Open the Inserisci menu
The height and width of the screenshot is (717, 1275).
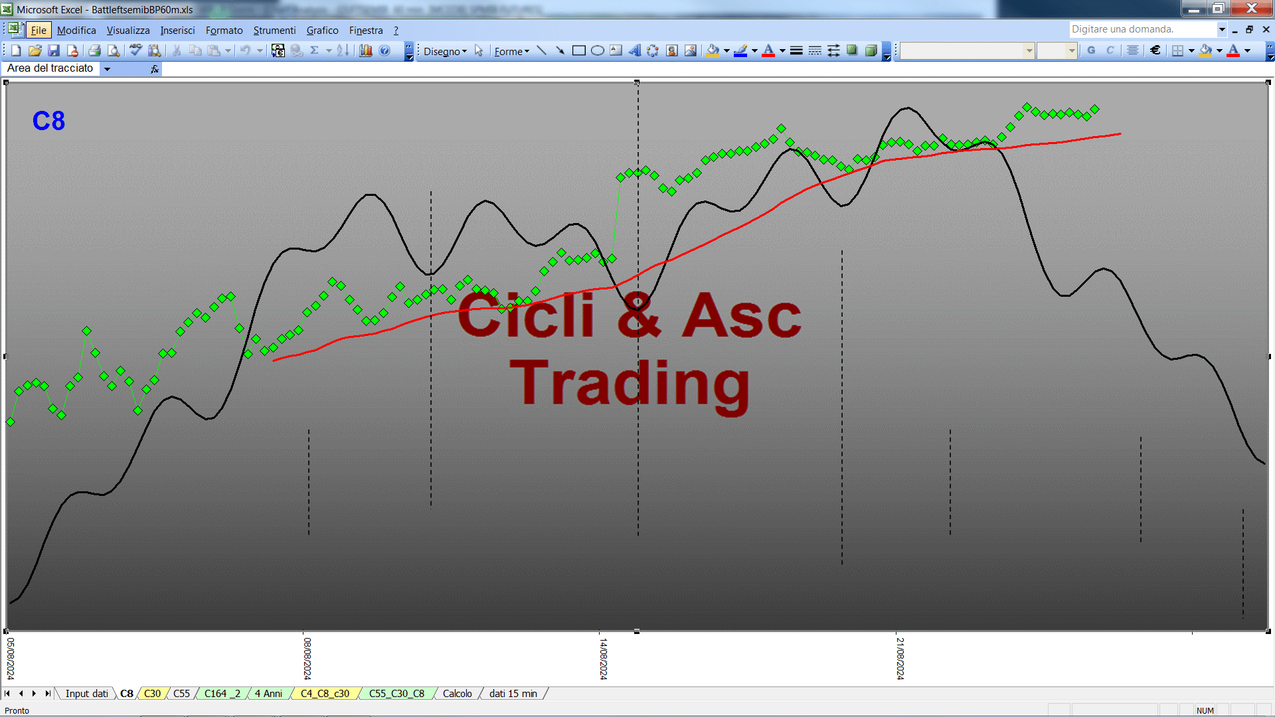pos(177,31)
